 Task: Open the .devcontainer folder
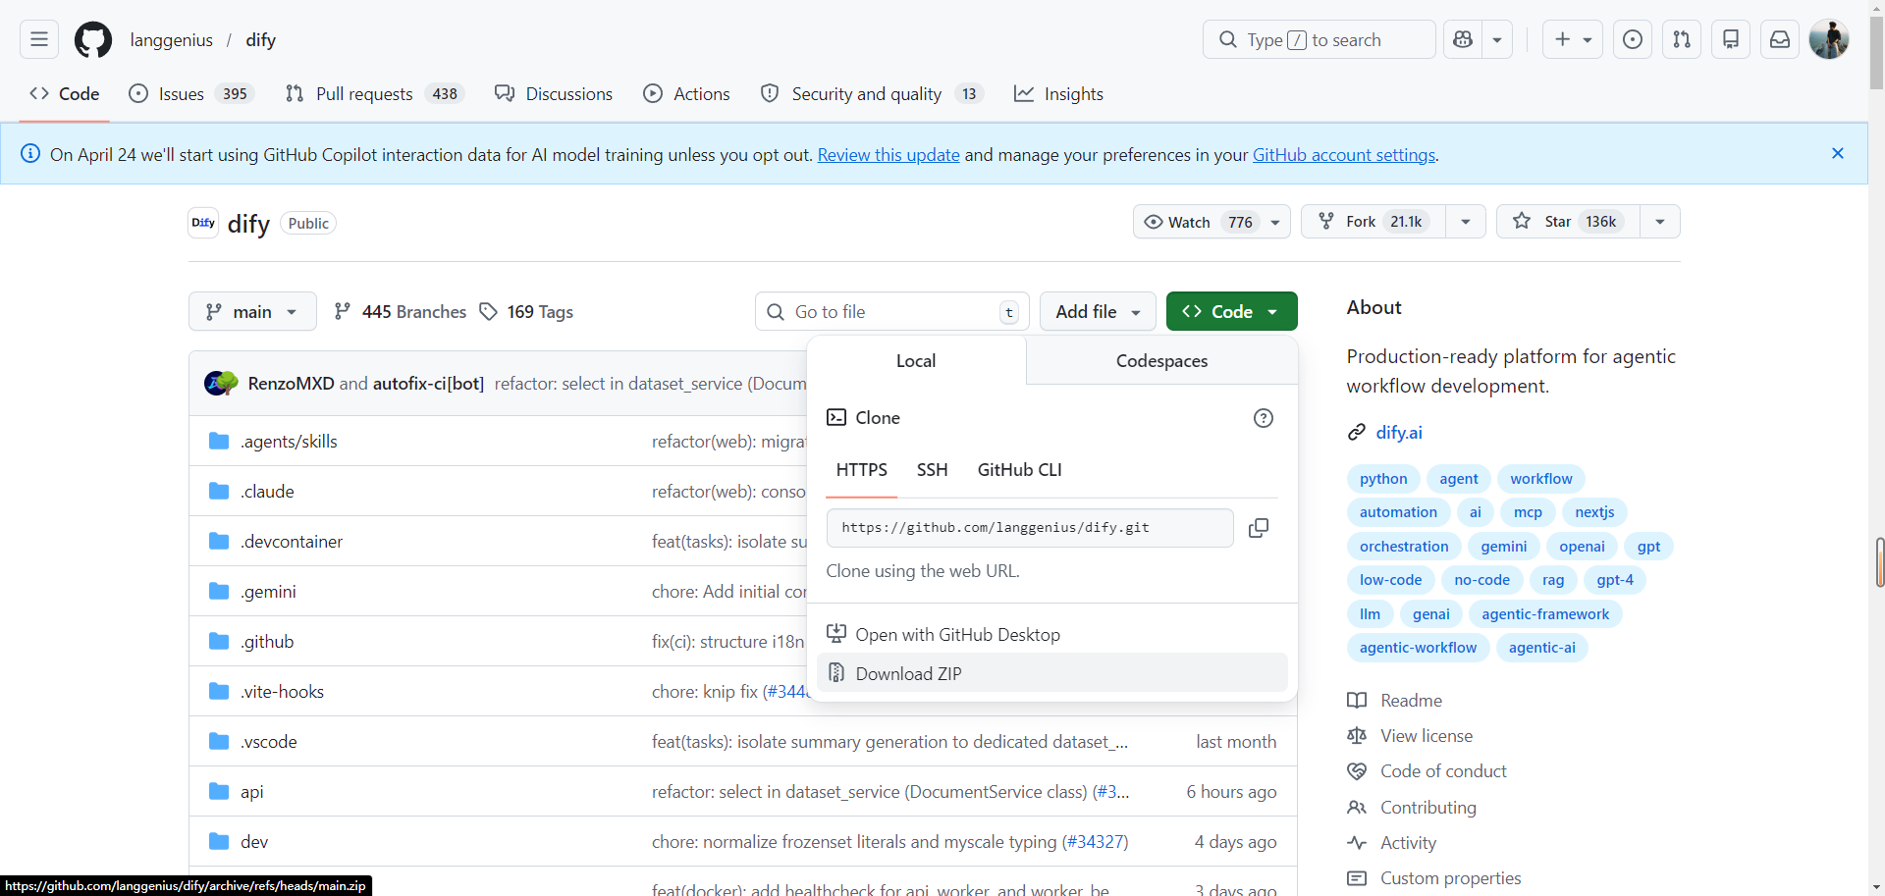(x=292, y=542)
